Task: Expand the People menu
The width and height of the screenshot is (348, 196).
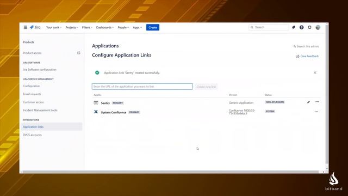Action: click(123, 28)
